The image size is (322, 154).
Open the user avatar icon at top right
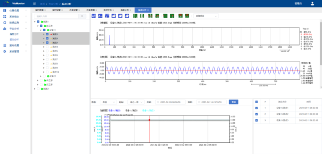click(x=312, y=3)
